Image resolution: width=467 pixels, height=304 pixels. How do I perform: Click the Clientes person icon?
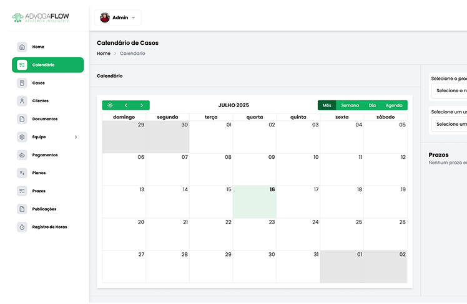pyautogui.click(x=22, y=101)
